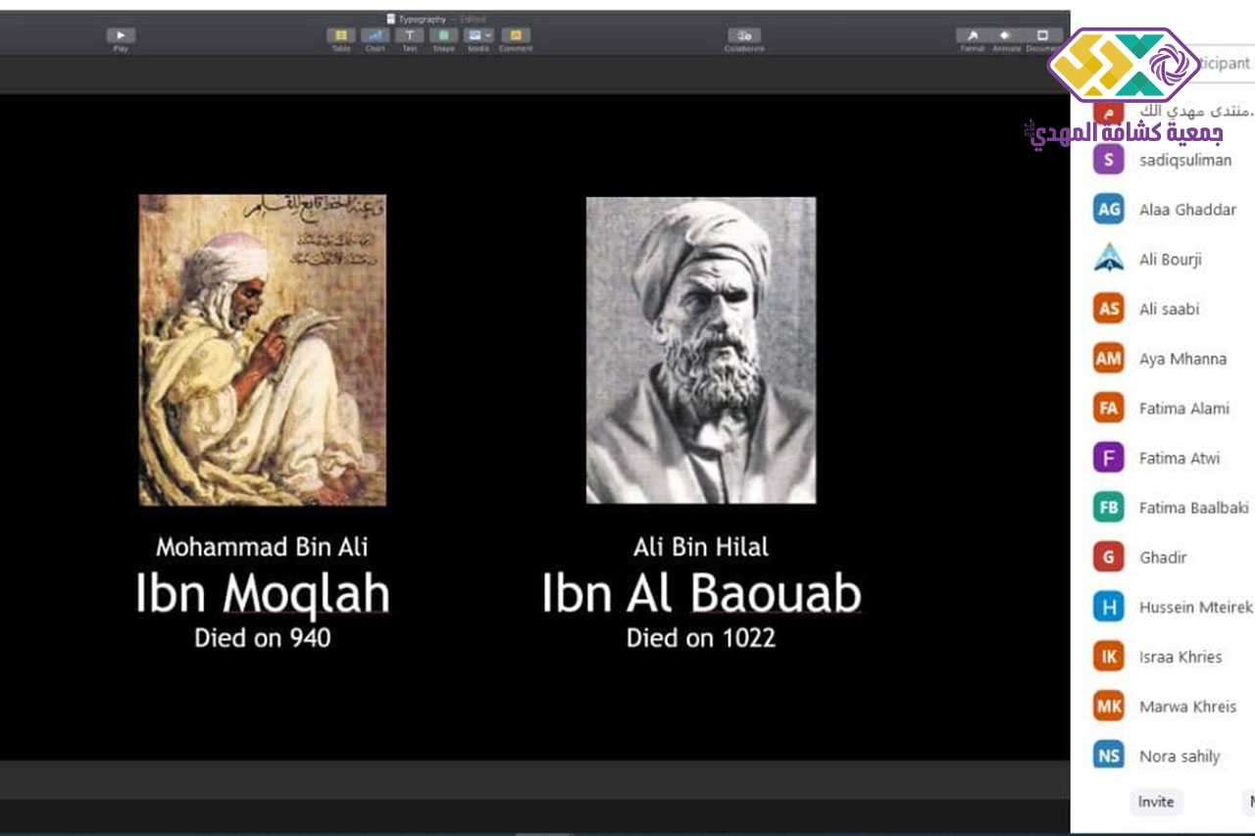The width and height of the screenshot is (1255, 836).
Task: Click the Collaborate toolbar icon
Action: pyautogui.click(x=744, y=36)
